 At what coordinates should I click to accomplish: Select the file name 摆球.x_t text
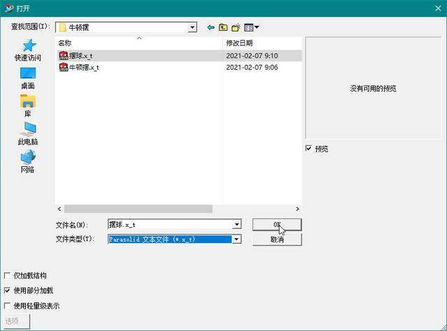[x=81, y=56]
